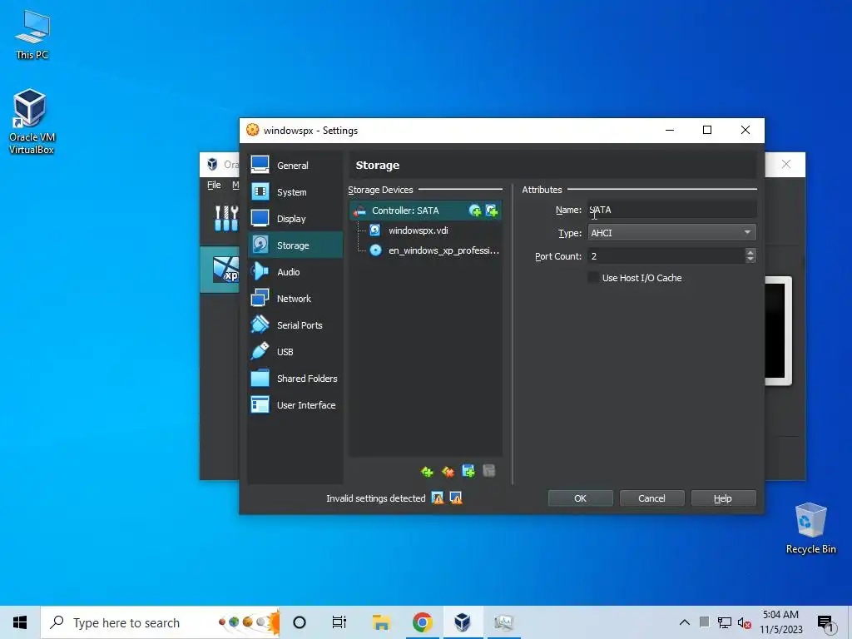
Task: Add a new storage attachment
Action: 468,471
